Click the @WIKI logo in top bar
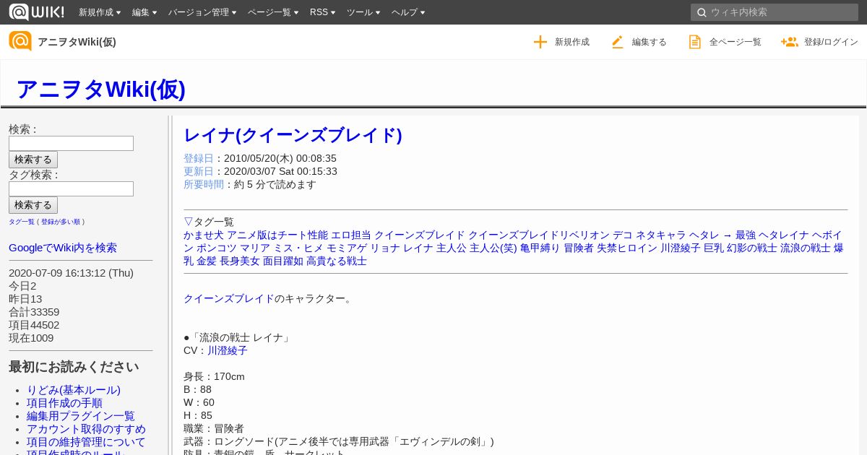 [36, 12]
